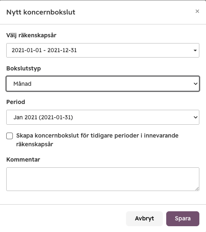
Task: Click the 'Skapa koncernbokslut' checkbox label text
Action: pos(97,140)
